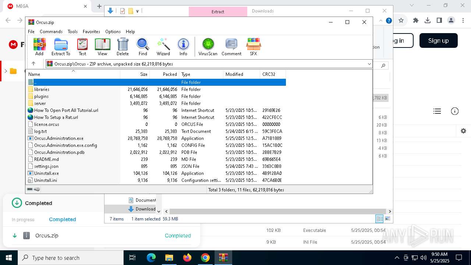Sort by Modified column header
Screen dimensions: 471x265
[x=242, y=74]
